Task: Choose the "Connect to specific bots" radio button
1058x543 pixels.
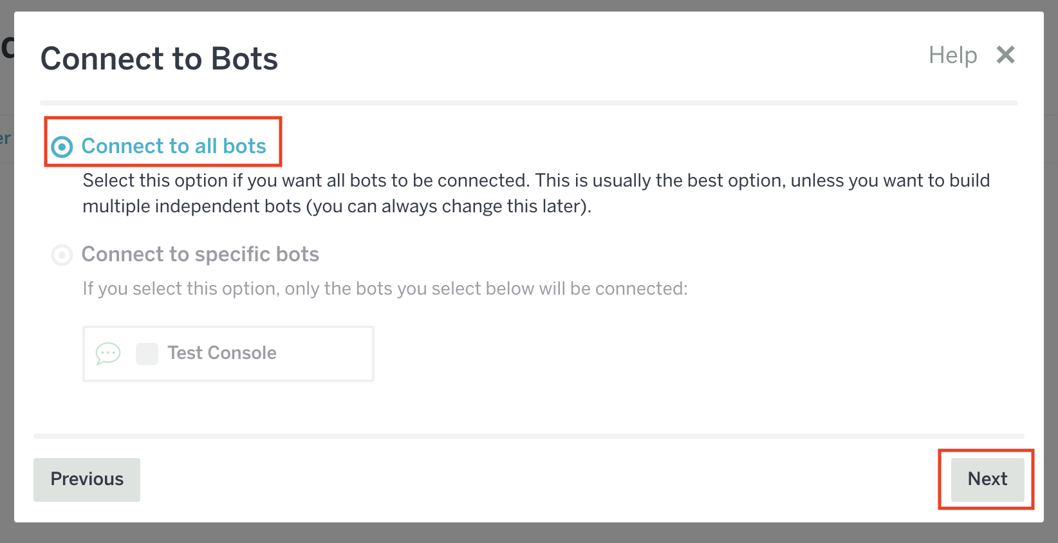Action: tap(62, 255)
